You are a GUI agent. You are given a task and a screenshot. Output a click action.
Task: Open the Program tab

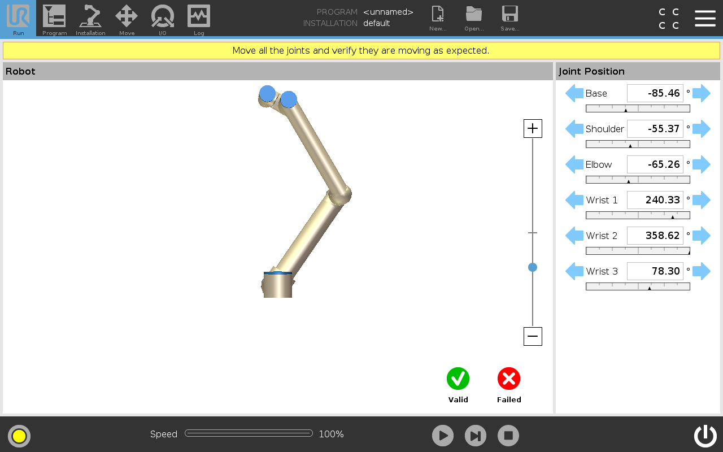coord(54,19)
